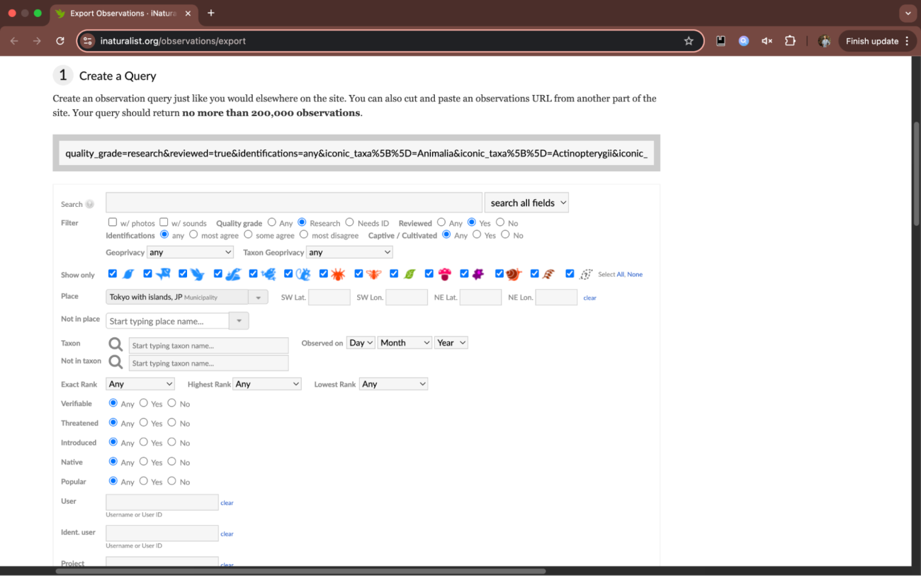
Task: Open the browser Extensions puzzle icon
Action: [x=790, y=41]
